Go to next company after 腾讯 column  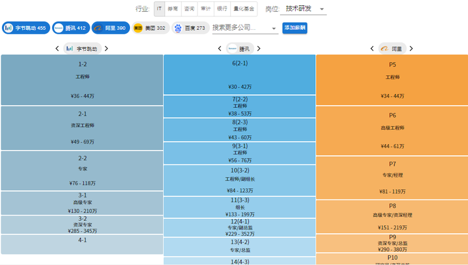pos(259,48)
